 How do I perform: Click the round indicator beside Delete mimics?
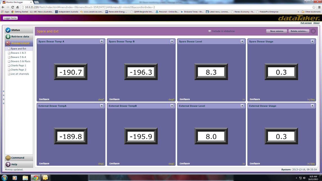coord(313,31)
